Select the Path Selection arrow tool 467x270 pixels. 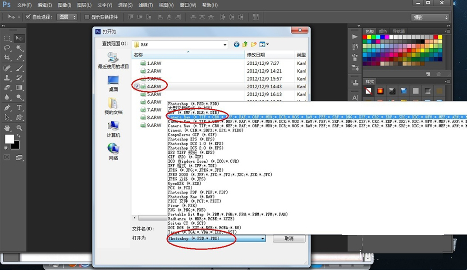[7, 117]
